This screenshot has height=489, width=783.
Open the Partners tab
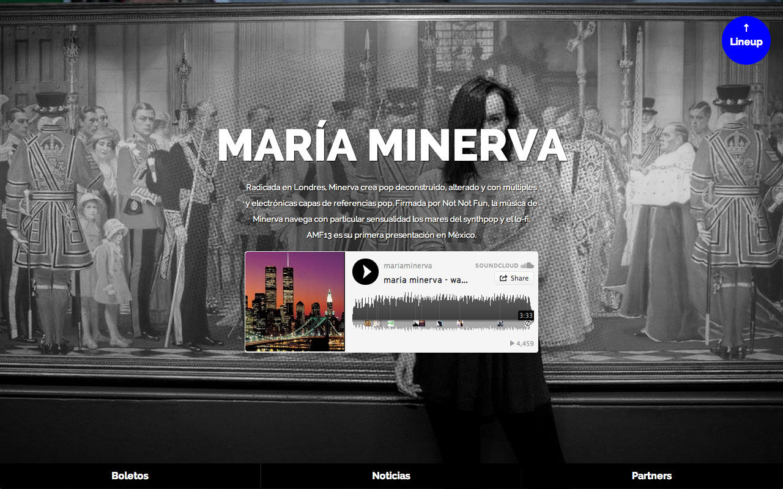coord(651,476)
